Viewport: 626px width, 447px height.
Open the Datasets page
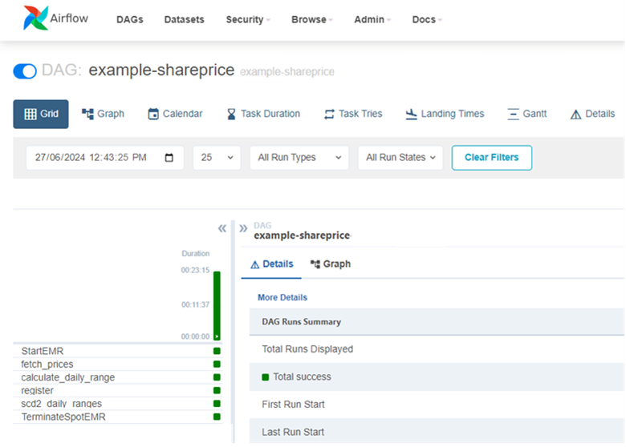pyautogui.click(x=184, y=19)
